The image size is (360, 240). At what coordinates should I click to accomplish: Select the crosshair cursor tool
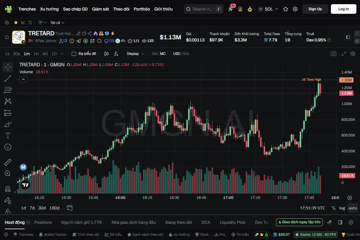[x=8, y=67]
